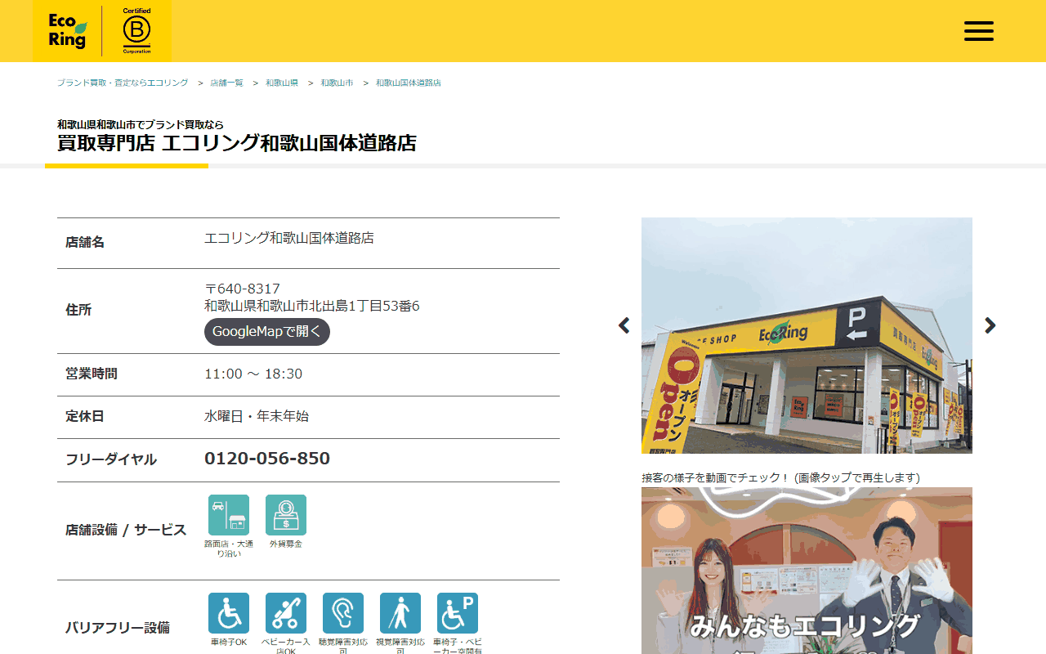
Task: Select the postal code 〒640-8317
Action: (242, 289)
